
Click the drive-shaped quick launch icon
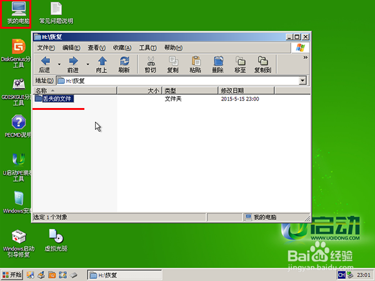tap(74, 275)
